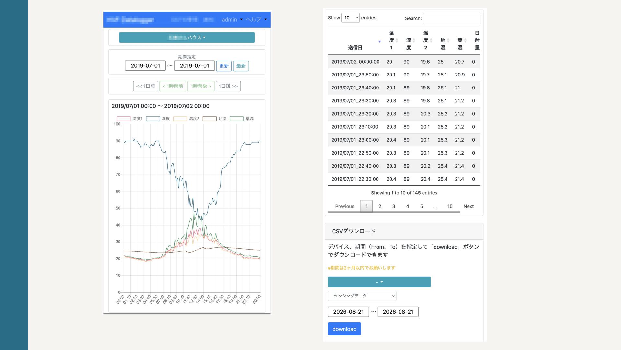Viewport: 621px width, 350px height.
Task: Open the センシングデータ select box
Action: coord(362,296)
